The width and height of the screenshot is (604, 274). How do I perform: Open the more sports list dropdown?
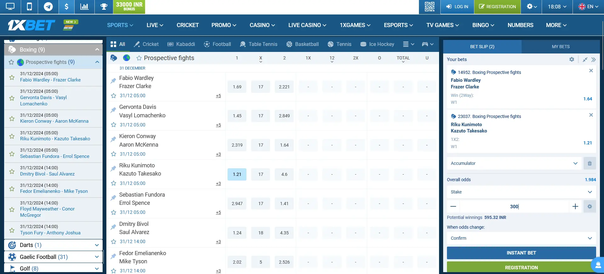408,44
